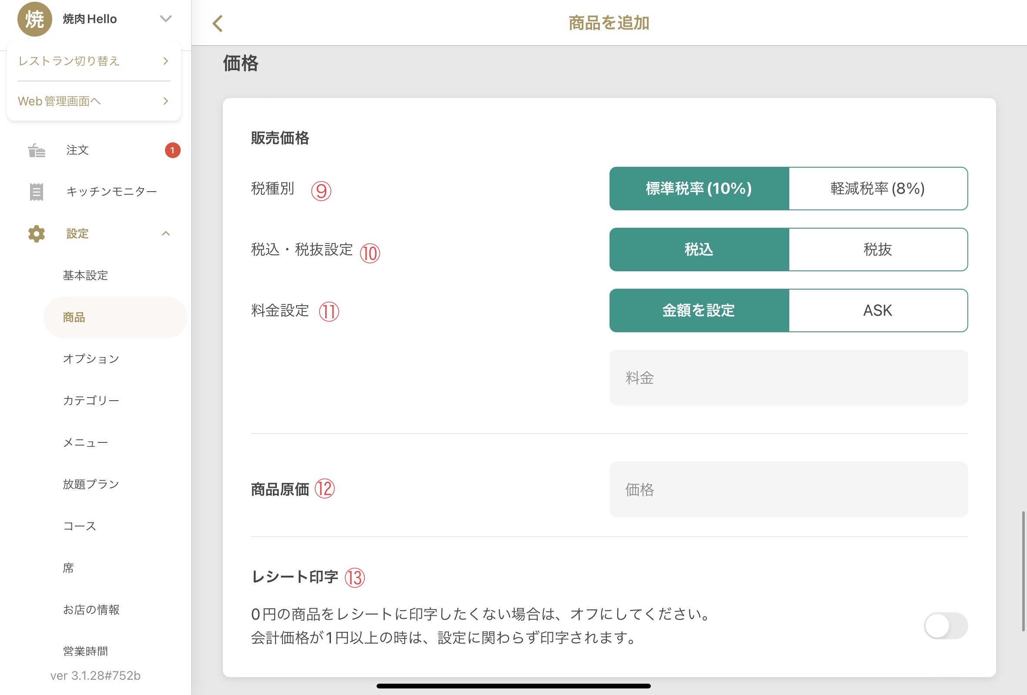Image resolution: width=1027 pixels, height=695 pixels.
Task: Expand the 焼肉 Hello account dropdown
Action: click(166, 19)
